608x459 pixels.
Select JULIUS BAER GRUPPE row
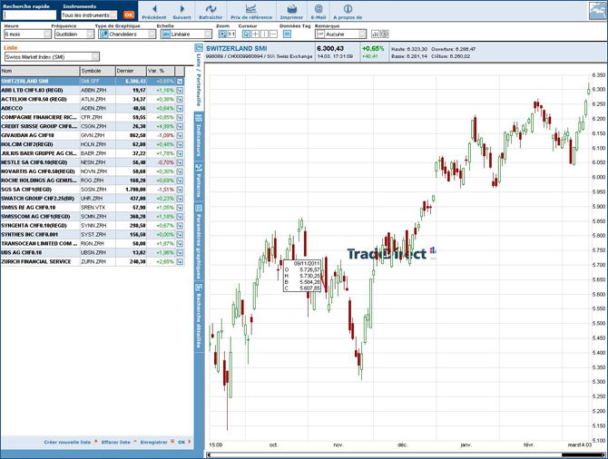[x=93, y=153]
